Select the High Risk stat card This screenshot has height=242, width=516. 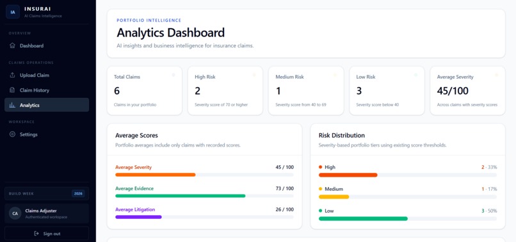tap(225, 90)
